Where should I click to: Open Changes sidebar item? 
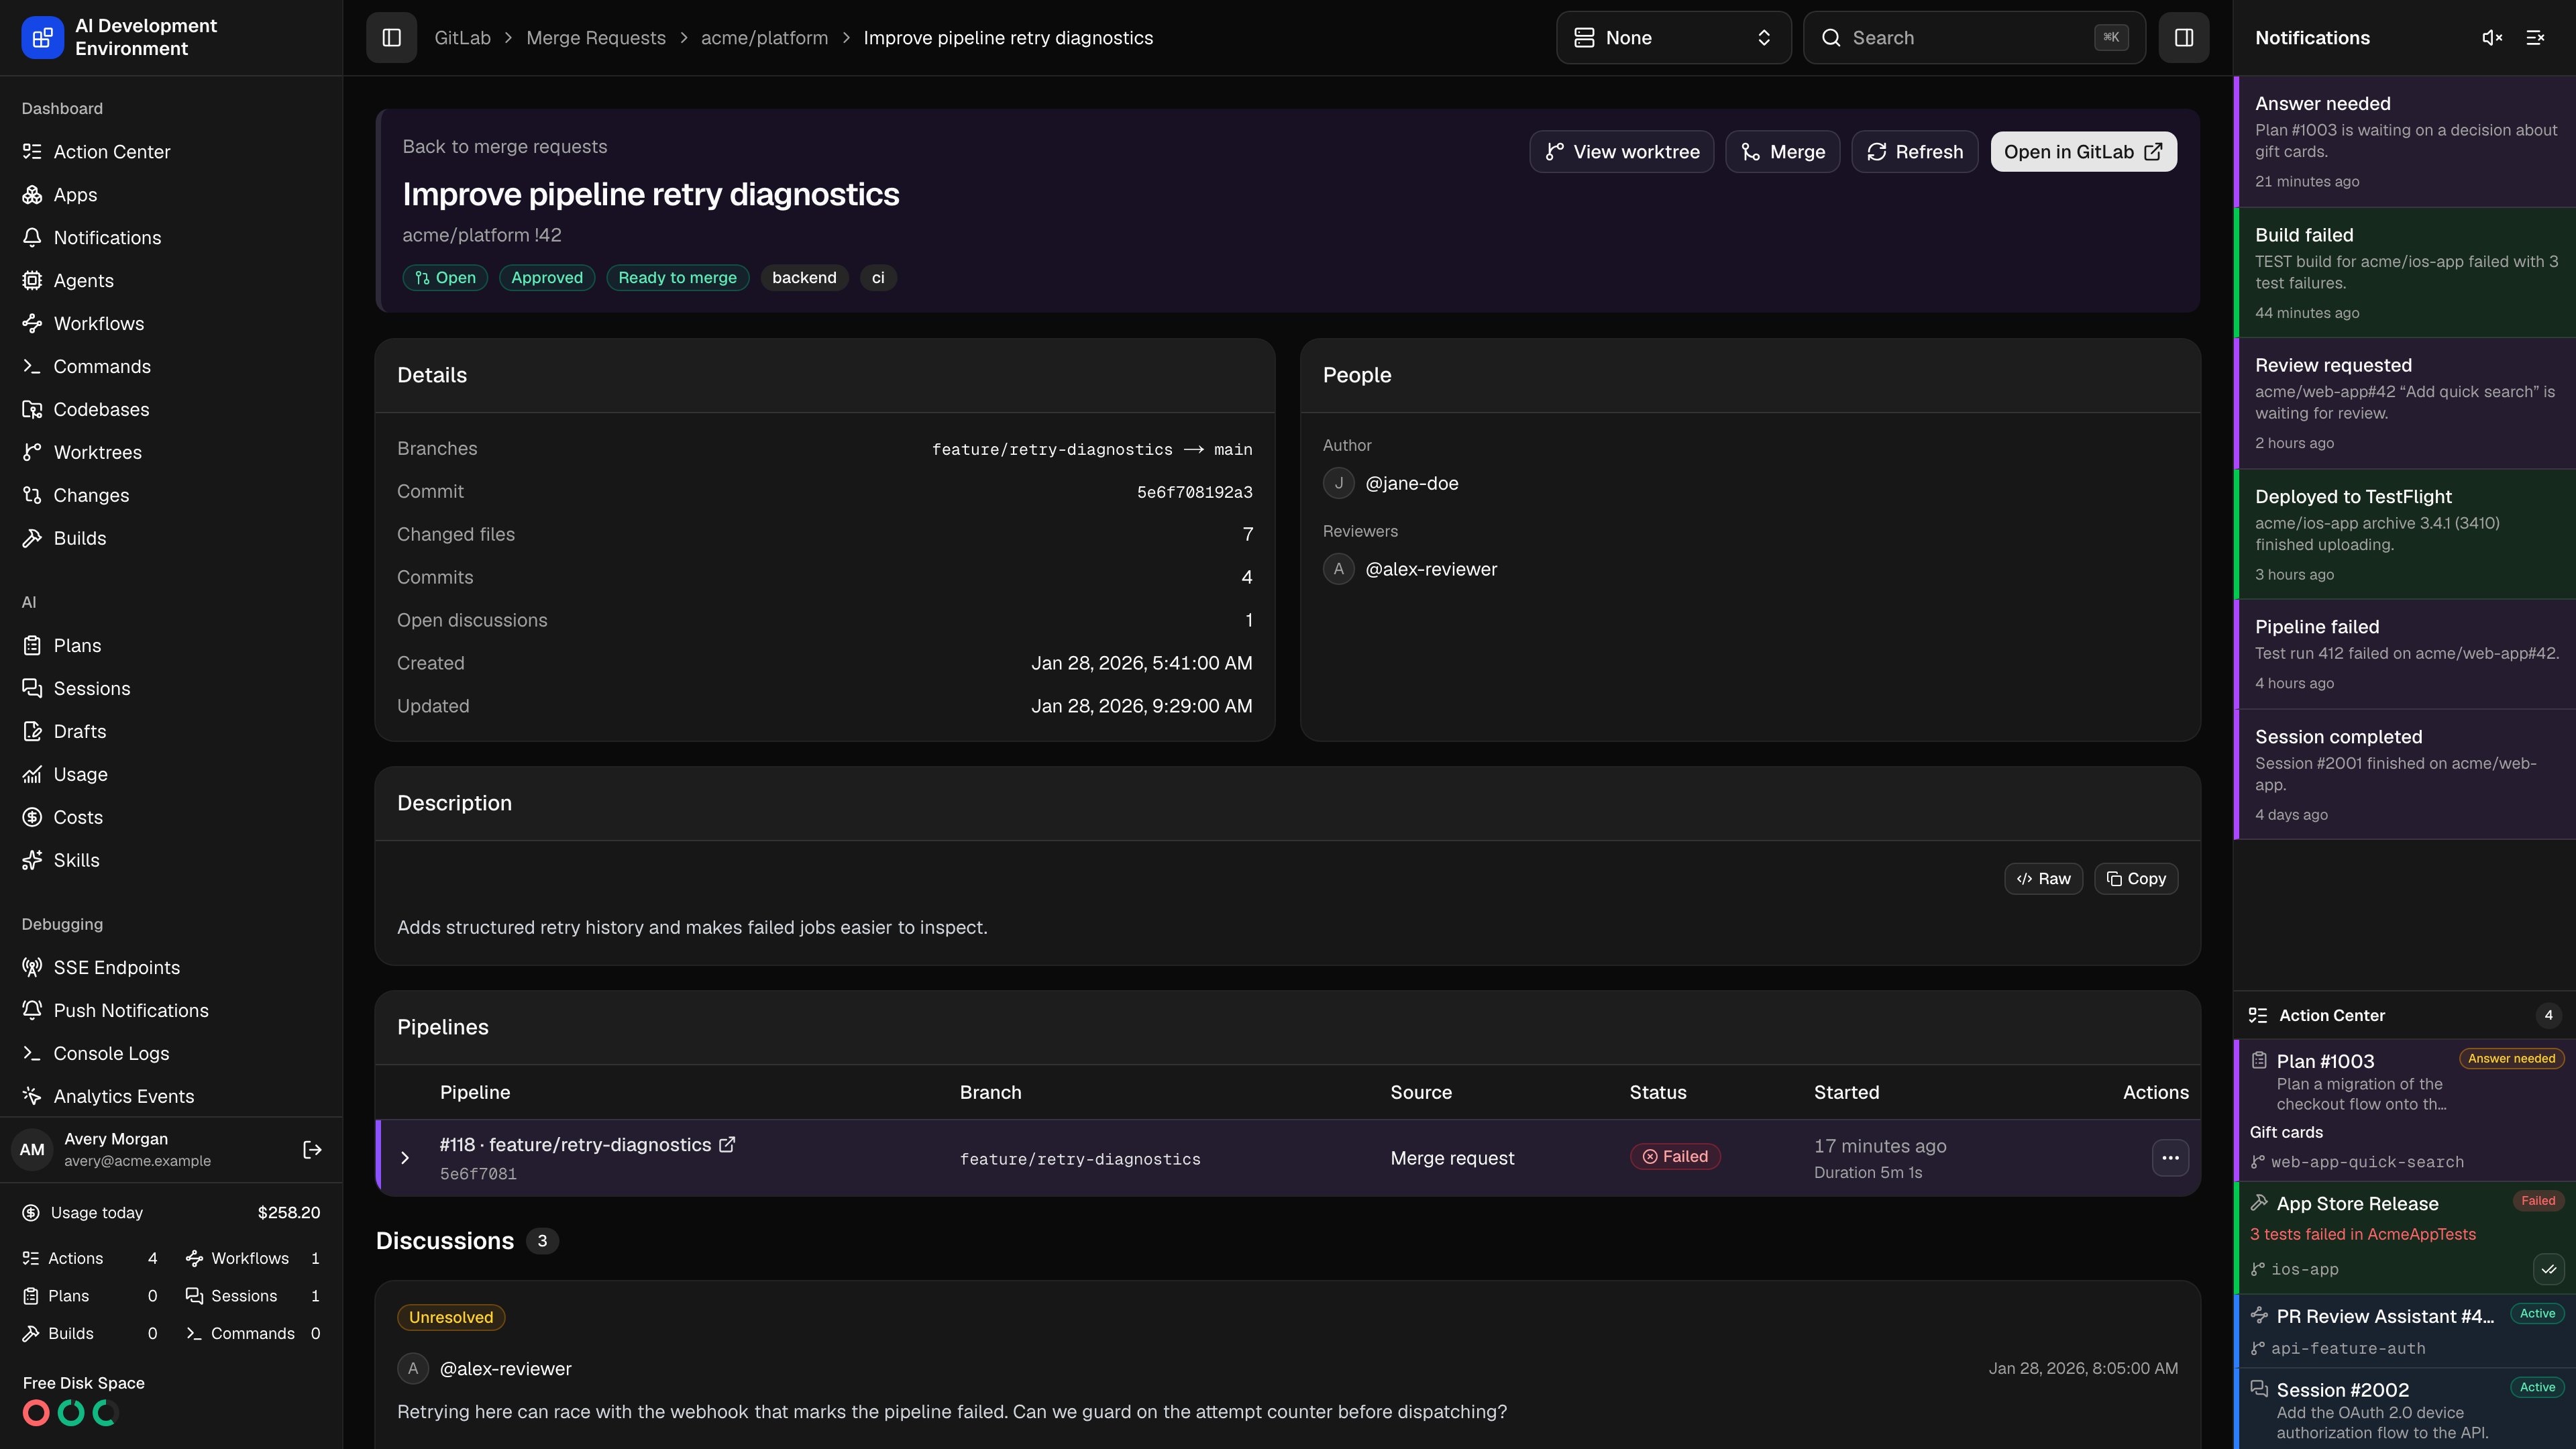[171, 496]
